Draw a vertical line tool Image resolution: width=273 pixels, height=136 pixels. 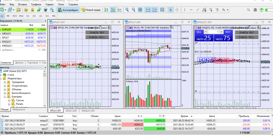click(x=185, y=10)
